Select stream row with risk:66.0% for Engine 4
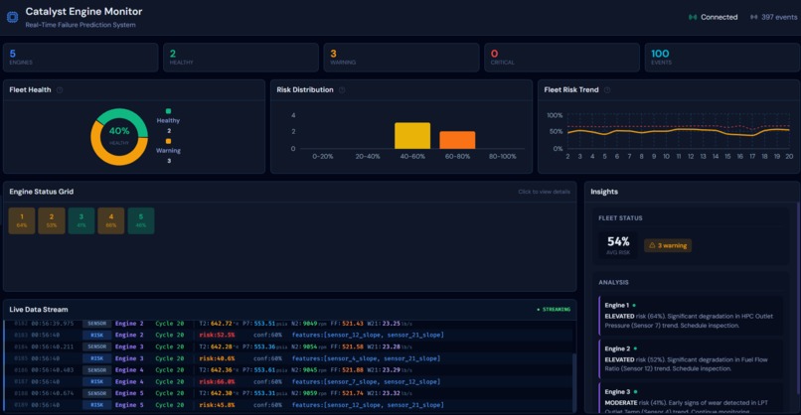The image size is (801, 415). (x=289, y=382)
